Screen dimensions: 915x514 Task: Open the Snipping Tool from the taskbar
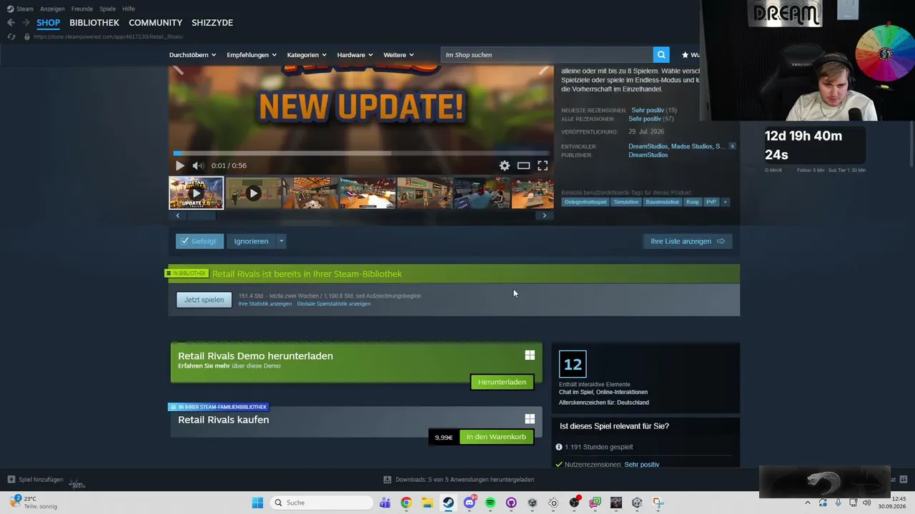point(658,503)
